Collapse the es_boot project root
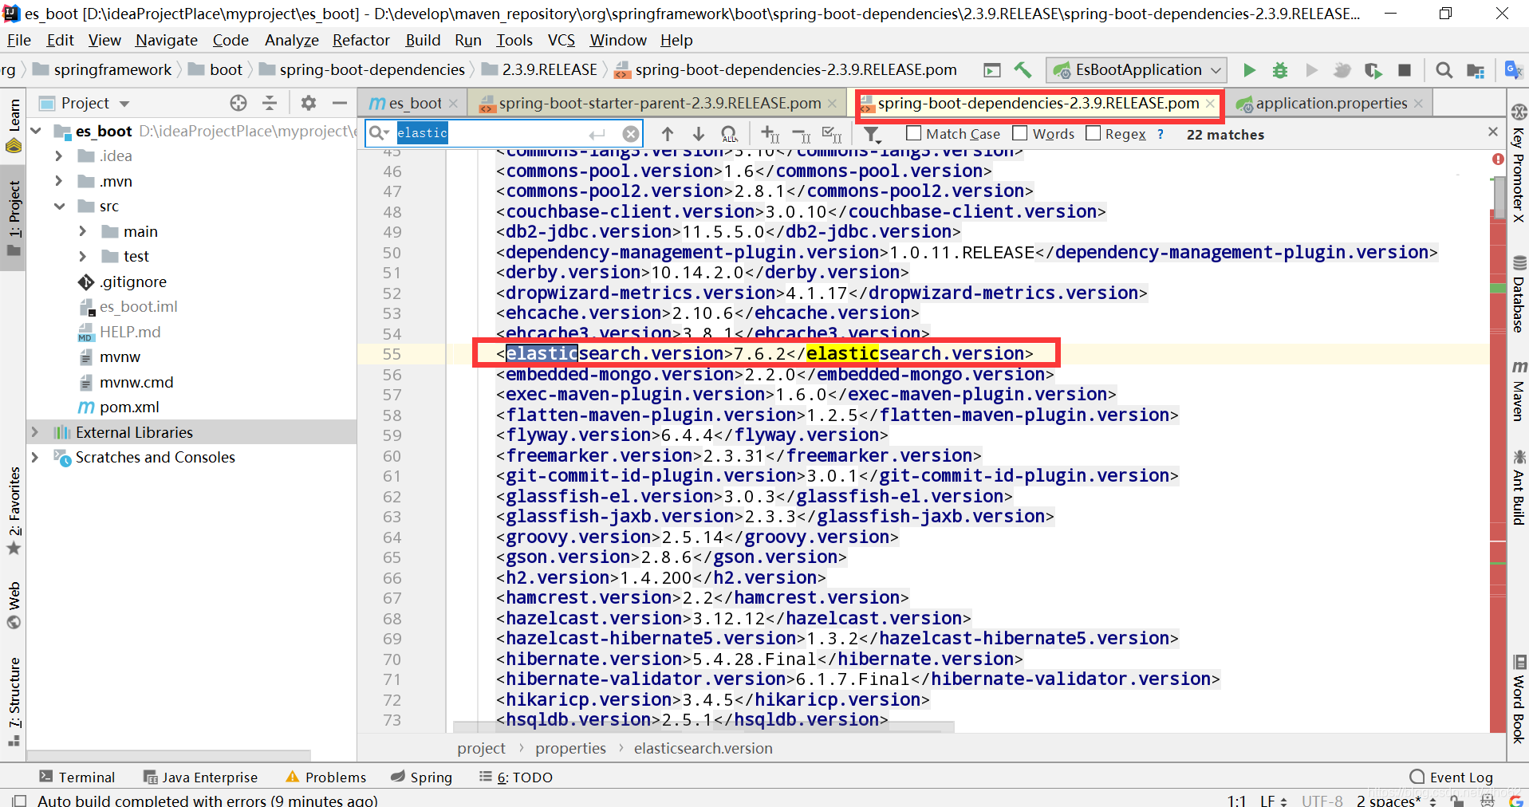This screenshot has height=807, width=1529. (36, 130)
